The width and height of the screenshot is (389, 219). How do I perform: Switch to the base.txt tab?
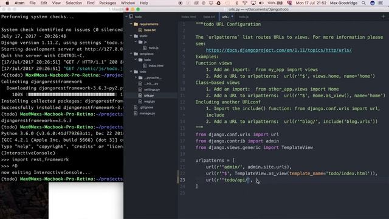pyautogui.click(x=209, y=17)
